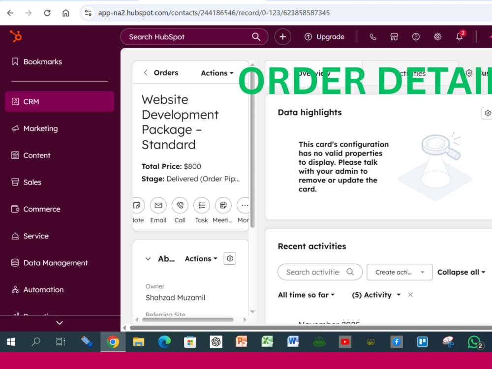Viewport: 492px width, 369px height.
Task: Create a Task for the order
Action: pos(201,206)
